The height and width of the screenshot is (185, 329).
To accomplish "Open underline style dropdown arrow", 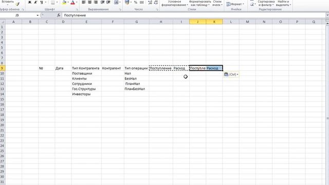I will [x=46, y=2].
